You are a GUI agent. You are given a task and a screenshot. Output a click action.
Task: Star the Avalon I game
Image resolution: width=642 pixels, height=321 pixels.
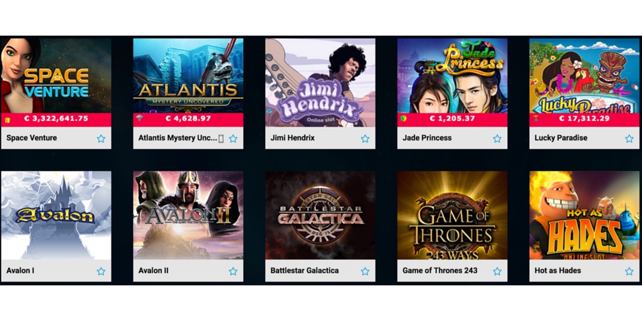101,271
